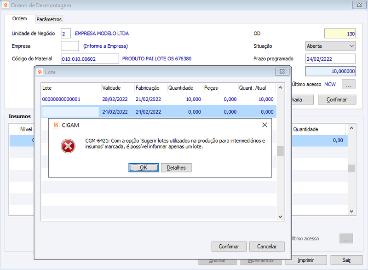The height and width of the screenshot is (270, 368).
Task: Switch to the Parâmetros tab
Action: coord(49,19)
